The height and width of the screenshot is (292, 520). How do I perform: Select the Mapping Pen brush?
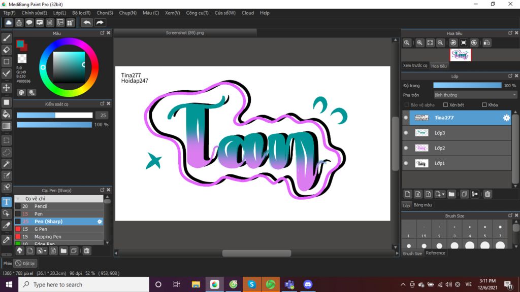[59, 237]
